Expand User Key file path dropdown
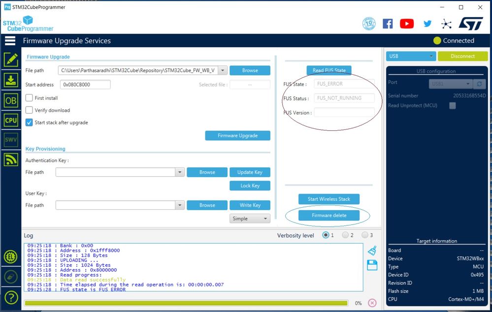This screenshot has height=312, width=492. pyautogui.click(x=180, y=205)
